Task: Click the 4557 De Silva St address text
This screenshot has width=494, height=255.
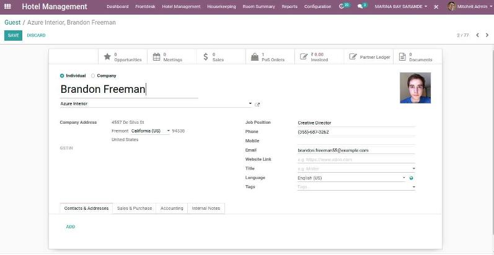Action: [x=128, y=123]
